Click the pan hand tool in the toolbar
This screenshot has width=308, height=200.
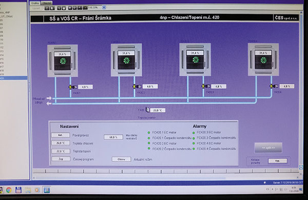coord(64,8)
